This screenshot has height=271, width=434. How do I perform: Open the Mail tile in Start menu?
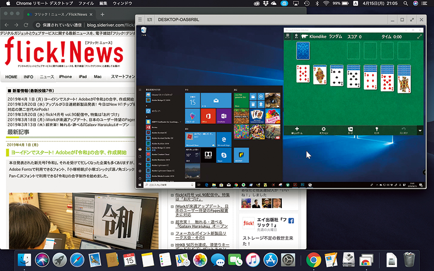[x=216, y=100]
